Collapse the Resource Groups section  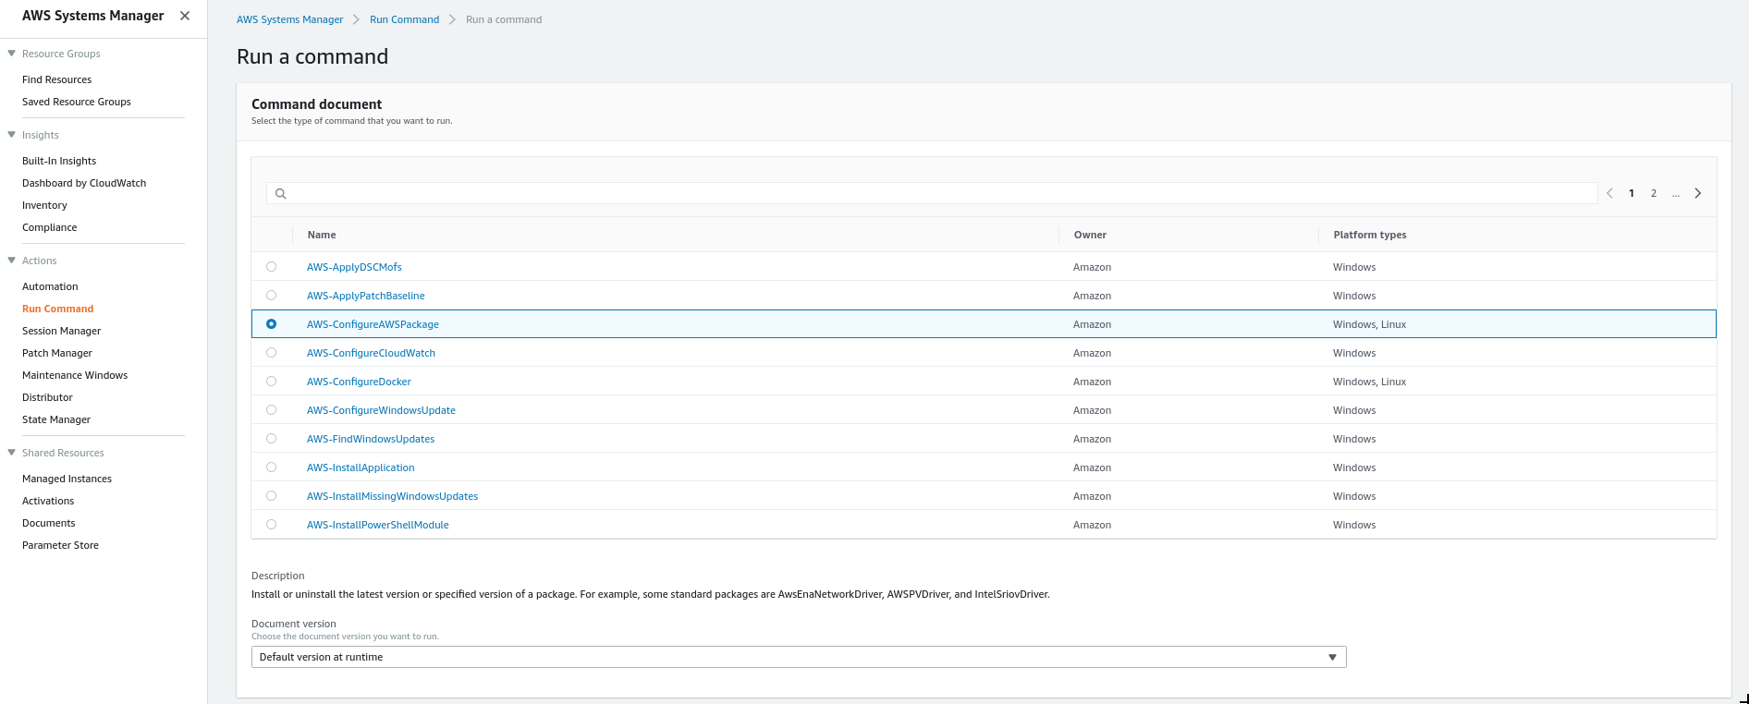pos(12,54)
